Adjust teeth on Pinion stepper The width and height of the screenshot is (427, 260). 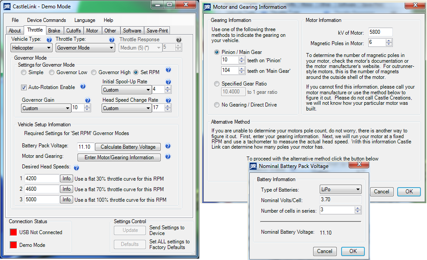242,60
